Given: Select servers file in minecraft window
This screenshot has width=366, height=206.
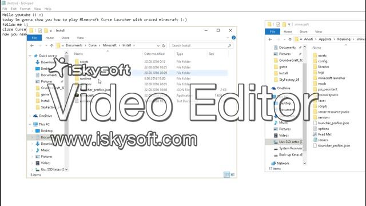Looking at the screenshot, I should (x=323, y=140).
